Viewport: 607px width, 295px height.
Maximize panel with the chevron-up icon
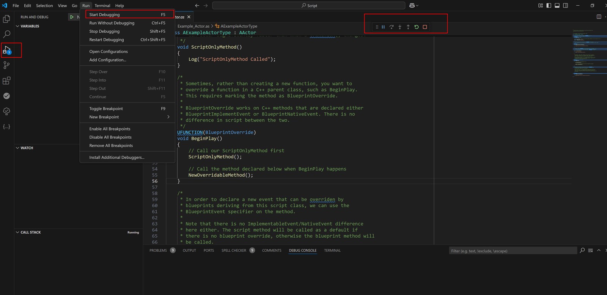coord(599,251)
